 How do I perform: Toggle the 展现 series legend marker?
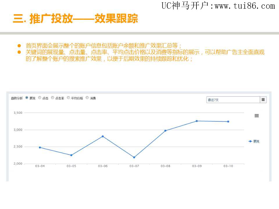tap(250, 141)
